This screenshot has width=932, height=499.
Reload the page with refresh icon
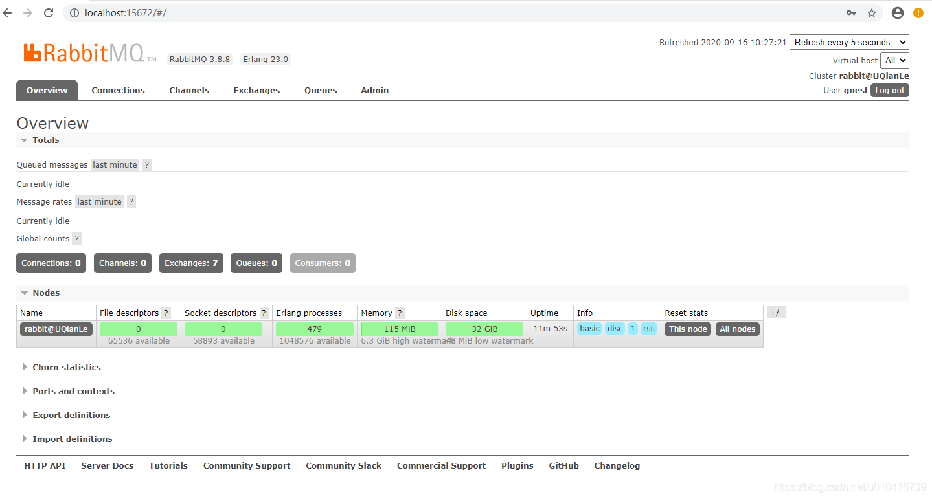pyautogui.click(x=49, y=13)
